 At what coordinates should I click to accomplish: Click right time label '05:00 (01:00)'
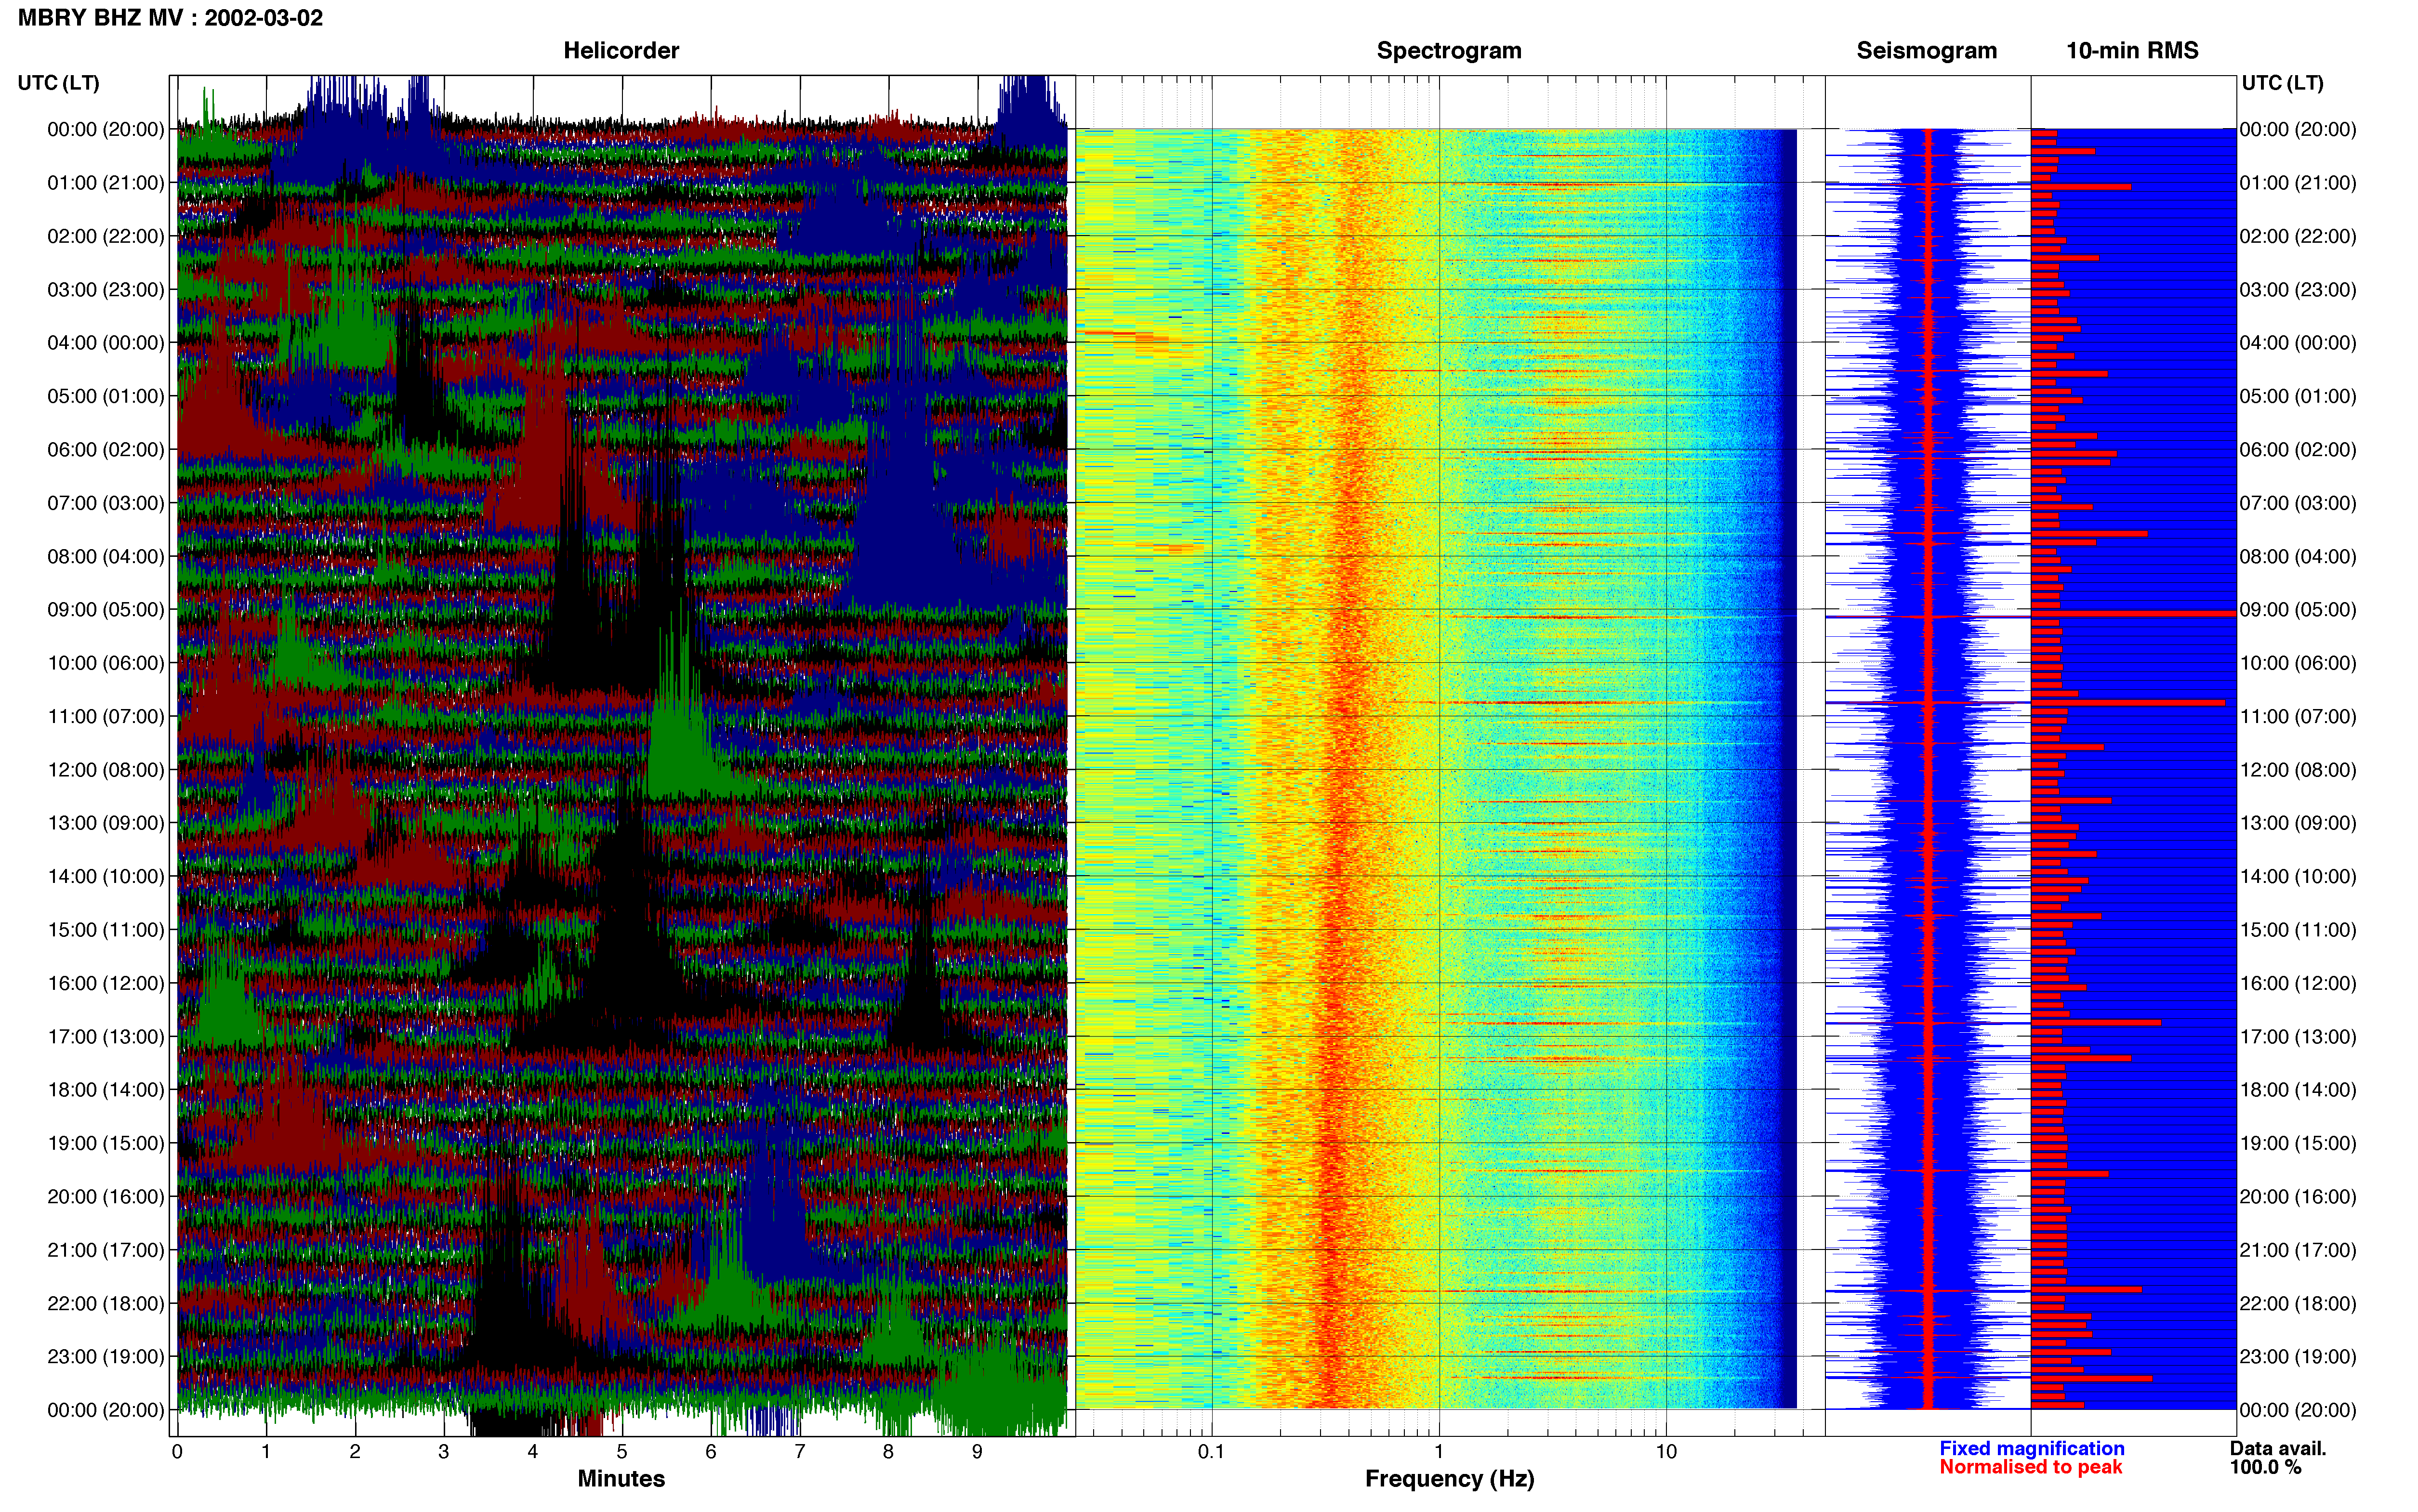(2298, 396)
